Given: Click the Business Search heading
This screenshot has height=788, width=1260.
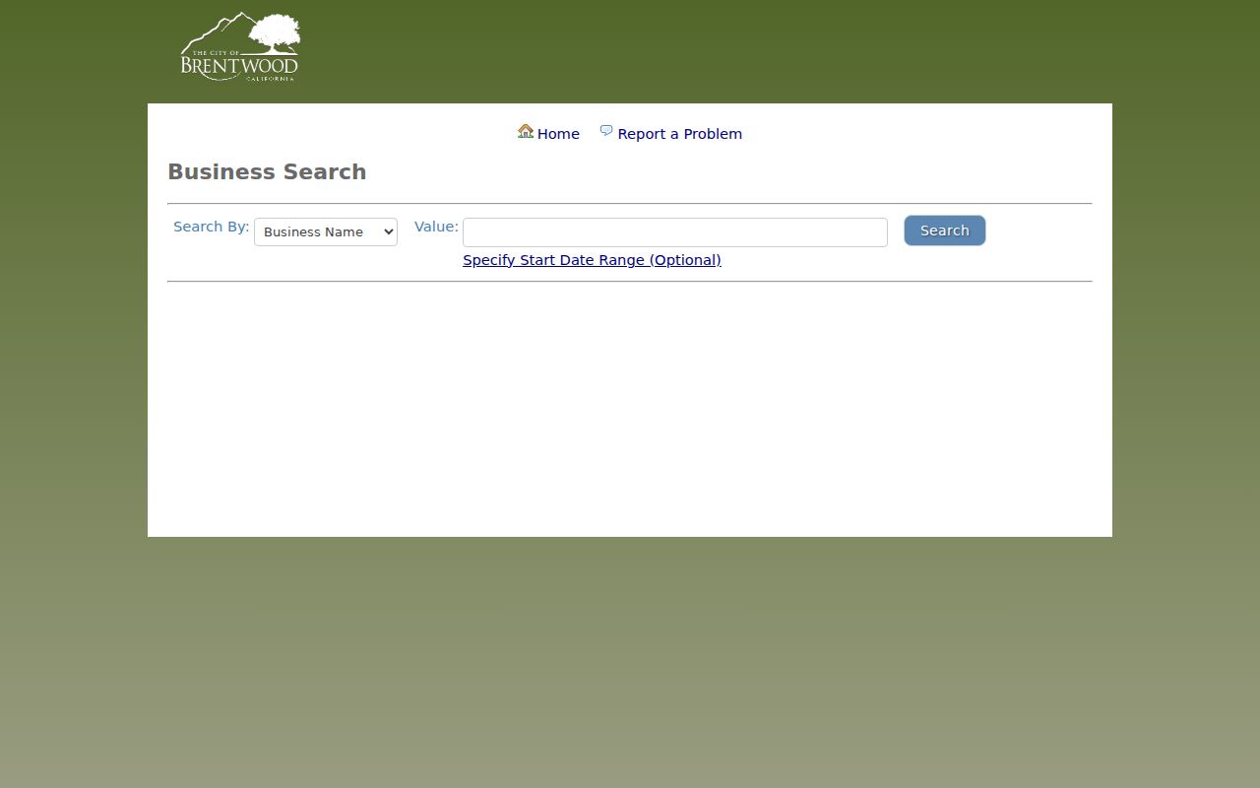Looking at the screenshot, I should (x=267, y=171).
